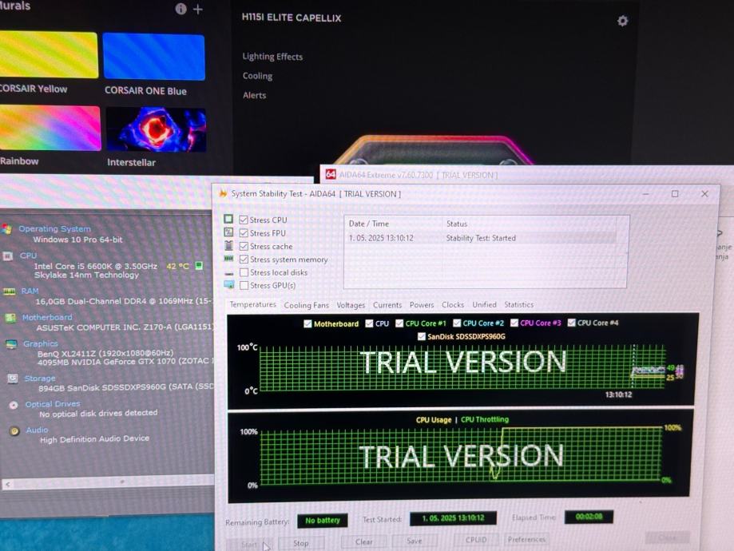Image resolution: width=734 pixels, height=551 pixels.
Task: Open the Preferences button
Action: coord(526,539)
